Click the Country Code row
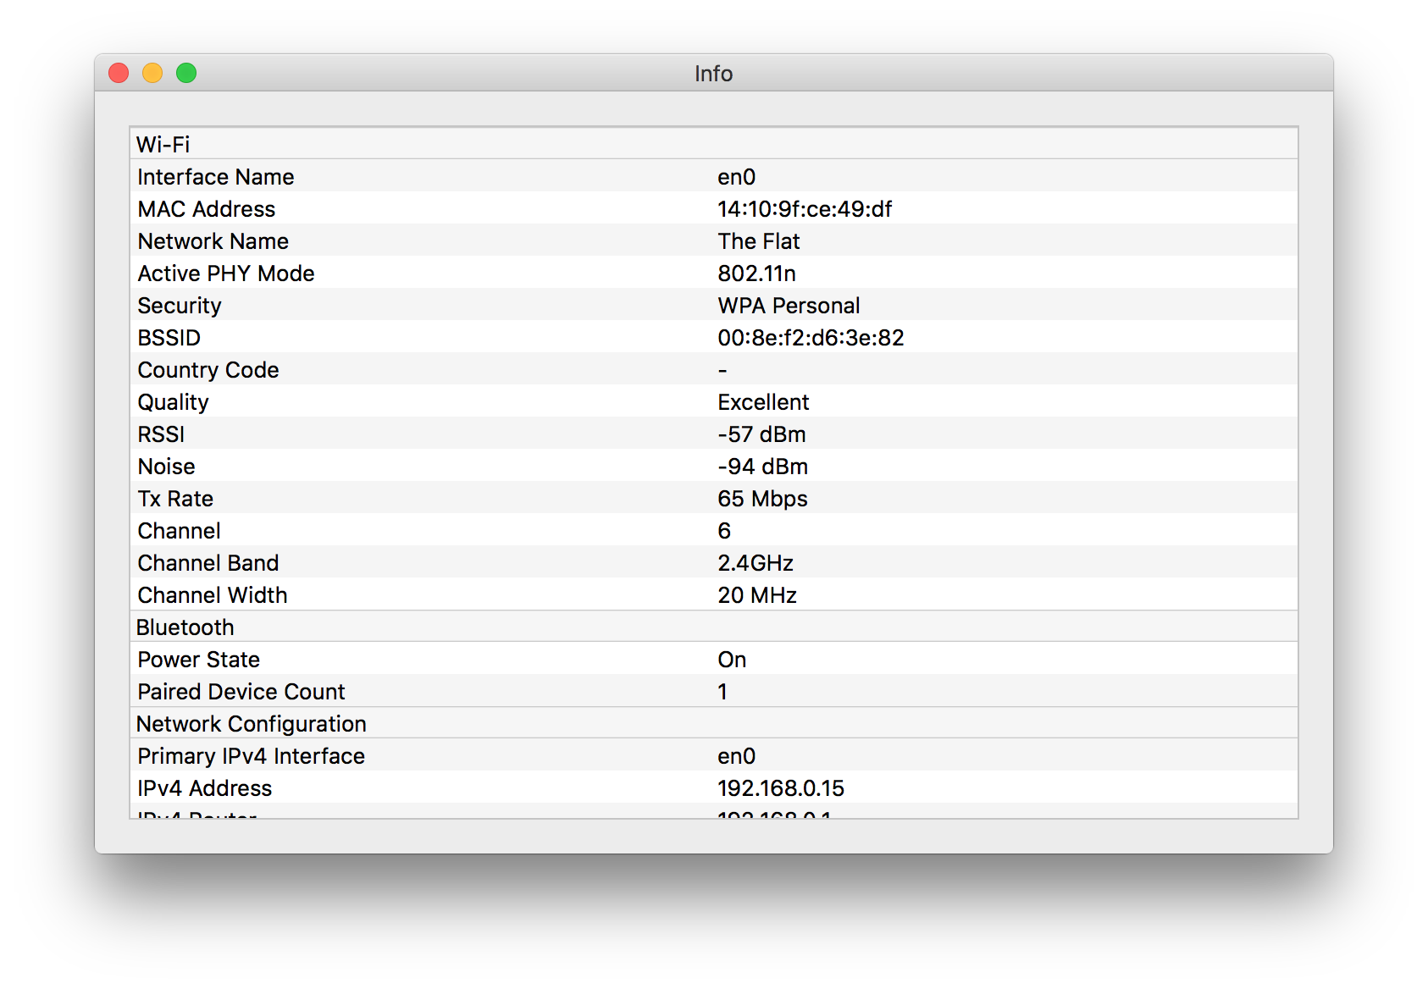The height and width of the screenshot is (989, 1428). coord(208,369)
